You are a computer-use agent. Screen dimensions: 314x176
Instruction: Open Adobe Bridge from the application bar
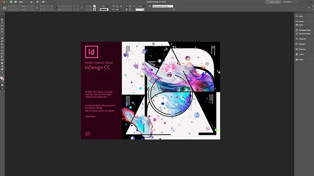(11, 2)
